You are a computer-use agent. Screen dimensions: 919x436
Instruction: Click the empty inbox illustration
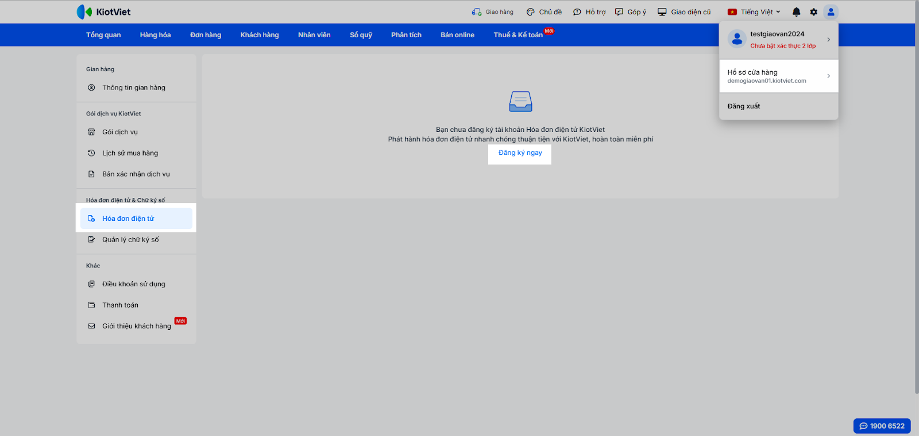(x=520, y=102)
